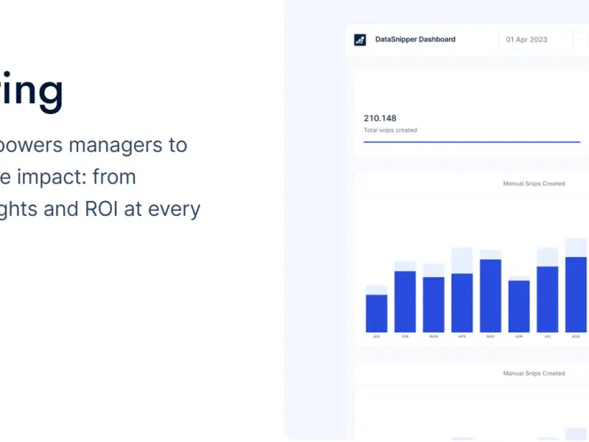Select the 210.148 total snips figure
Viewport: 589px width, 442px height.
click(x=380, y=119)
